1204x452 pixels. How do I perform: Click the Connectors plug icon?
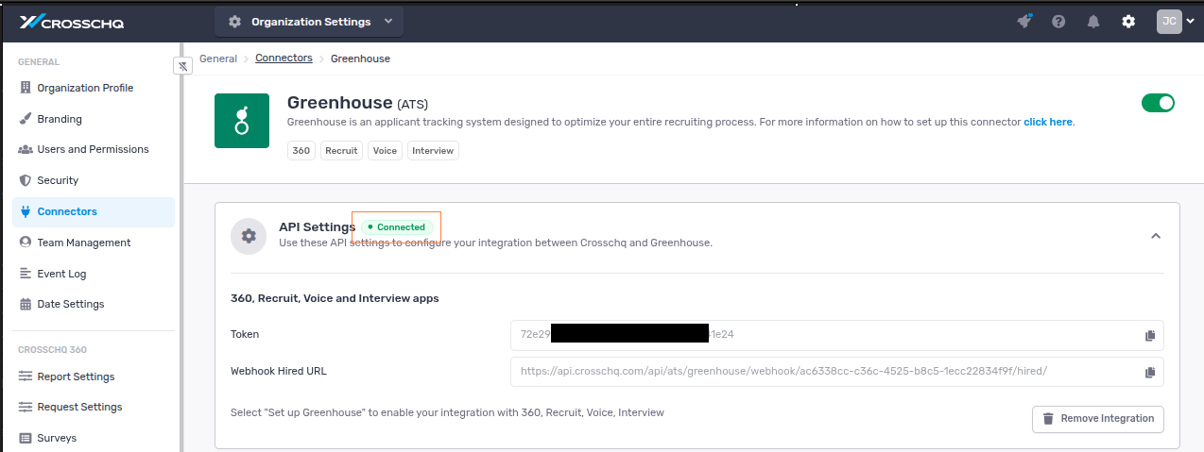coord(26,211)
